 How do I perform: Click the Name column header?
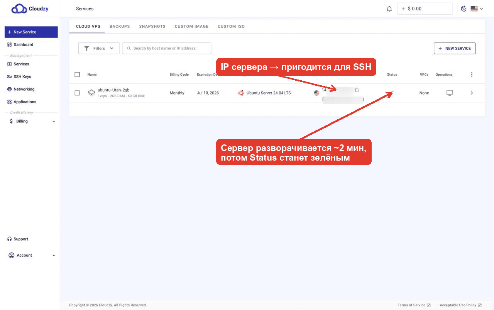click(92, 75)
